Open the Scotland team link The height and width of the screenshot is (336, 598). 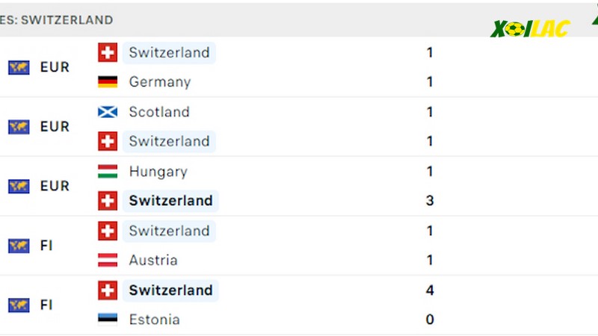tap(159, 112)
